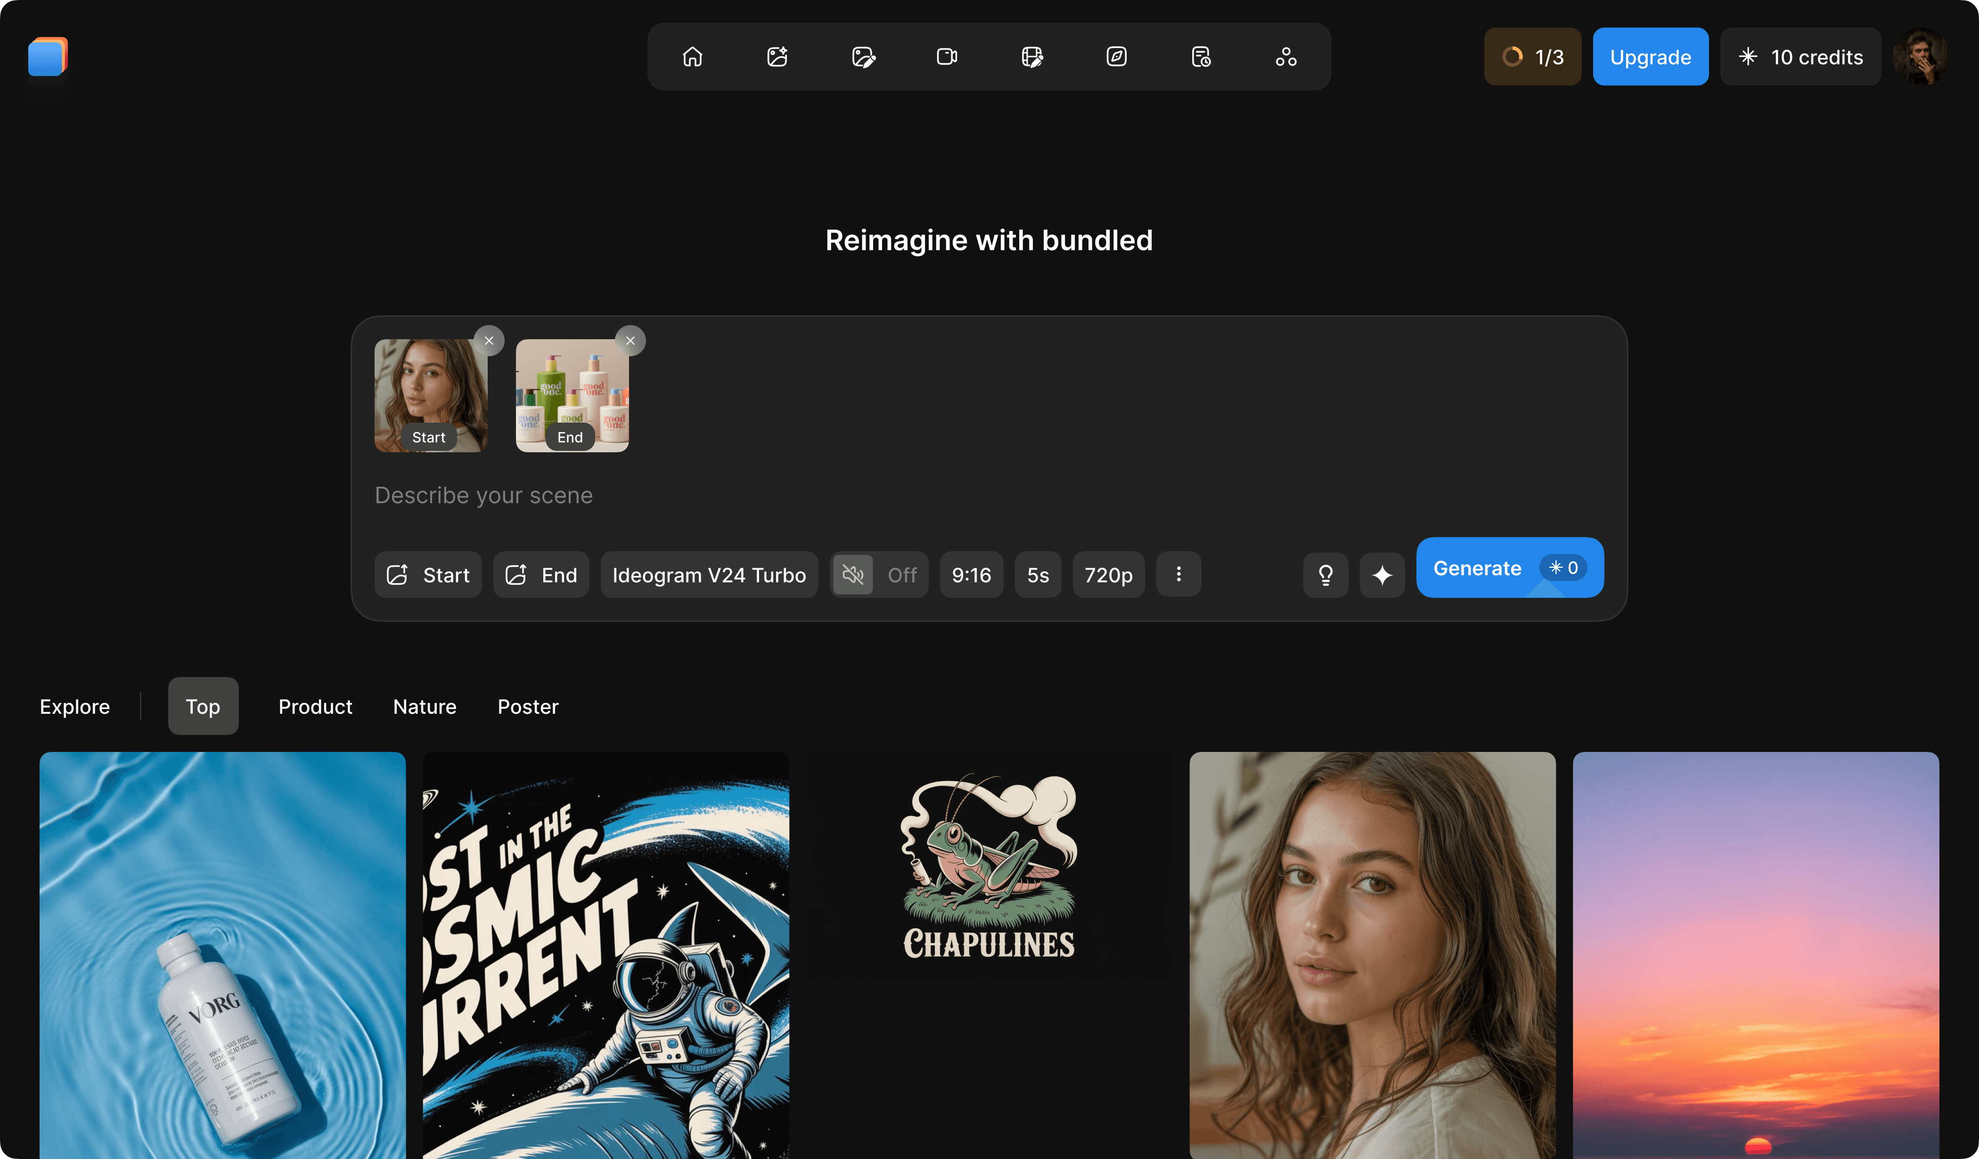Viewport: 1979px width, 1159px height.
Task: Open the 10 credits balance
Action: [x=1800, y=57]
